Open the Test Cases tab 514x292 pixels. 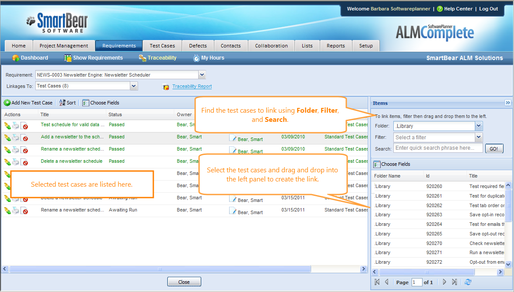pyautogui.click(x=162, y=46)
